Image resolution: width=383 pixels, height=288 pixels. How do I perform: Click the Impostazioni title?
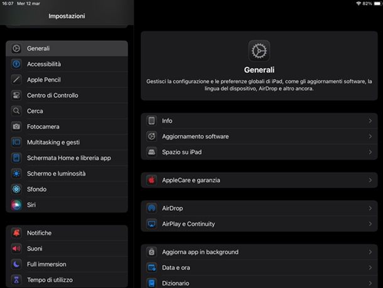[x=67, y=16]
